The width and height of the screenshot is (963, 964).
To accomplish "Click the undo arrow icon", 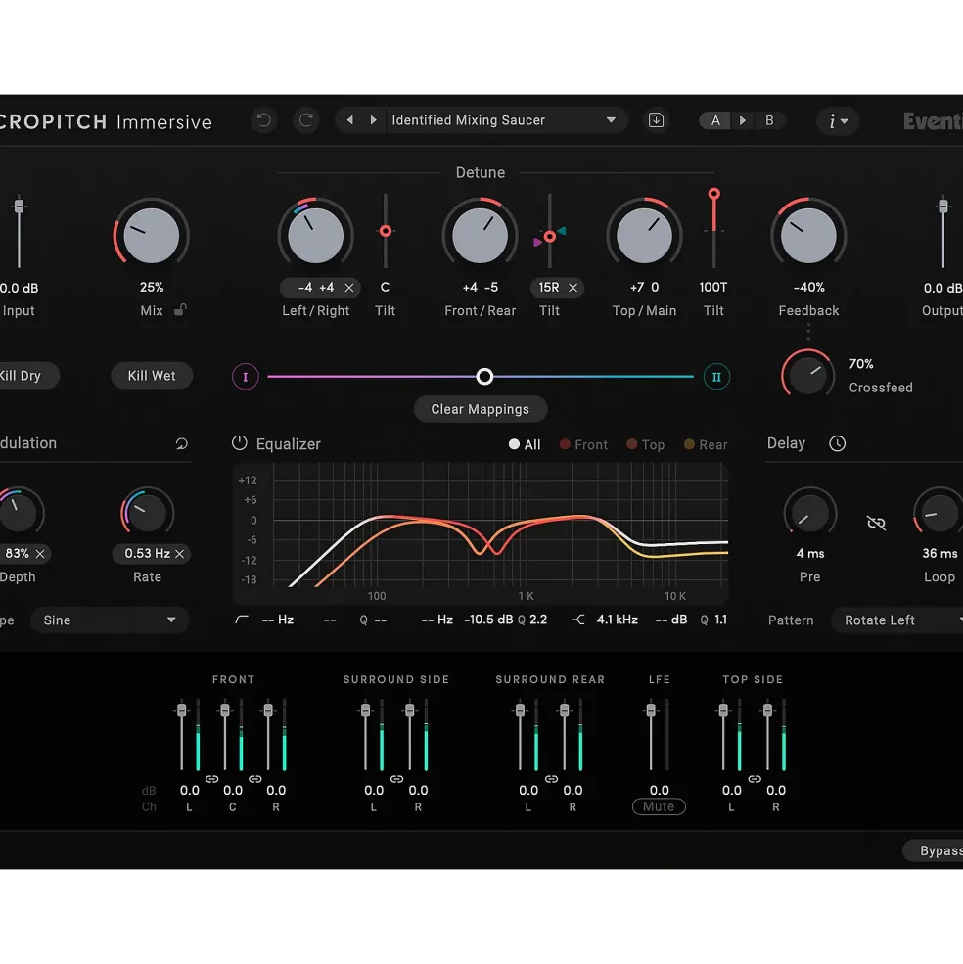I will pyautogui.click(x=264, y=119).
